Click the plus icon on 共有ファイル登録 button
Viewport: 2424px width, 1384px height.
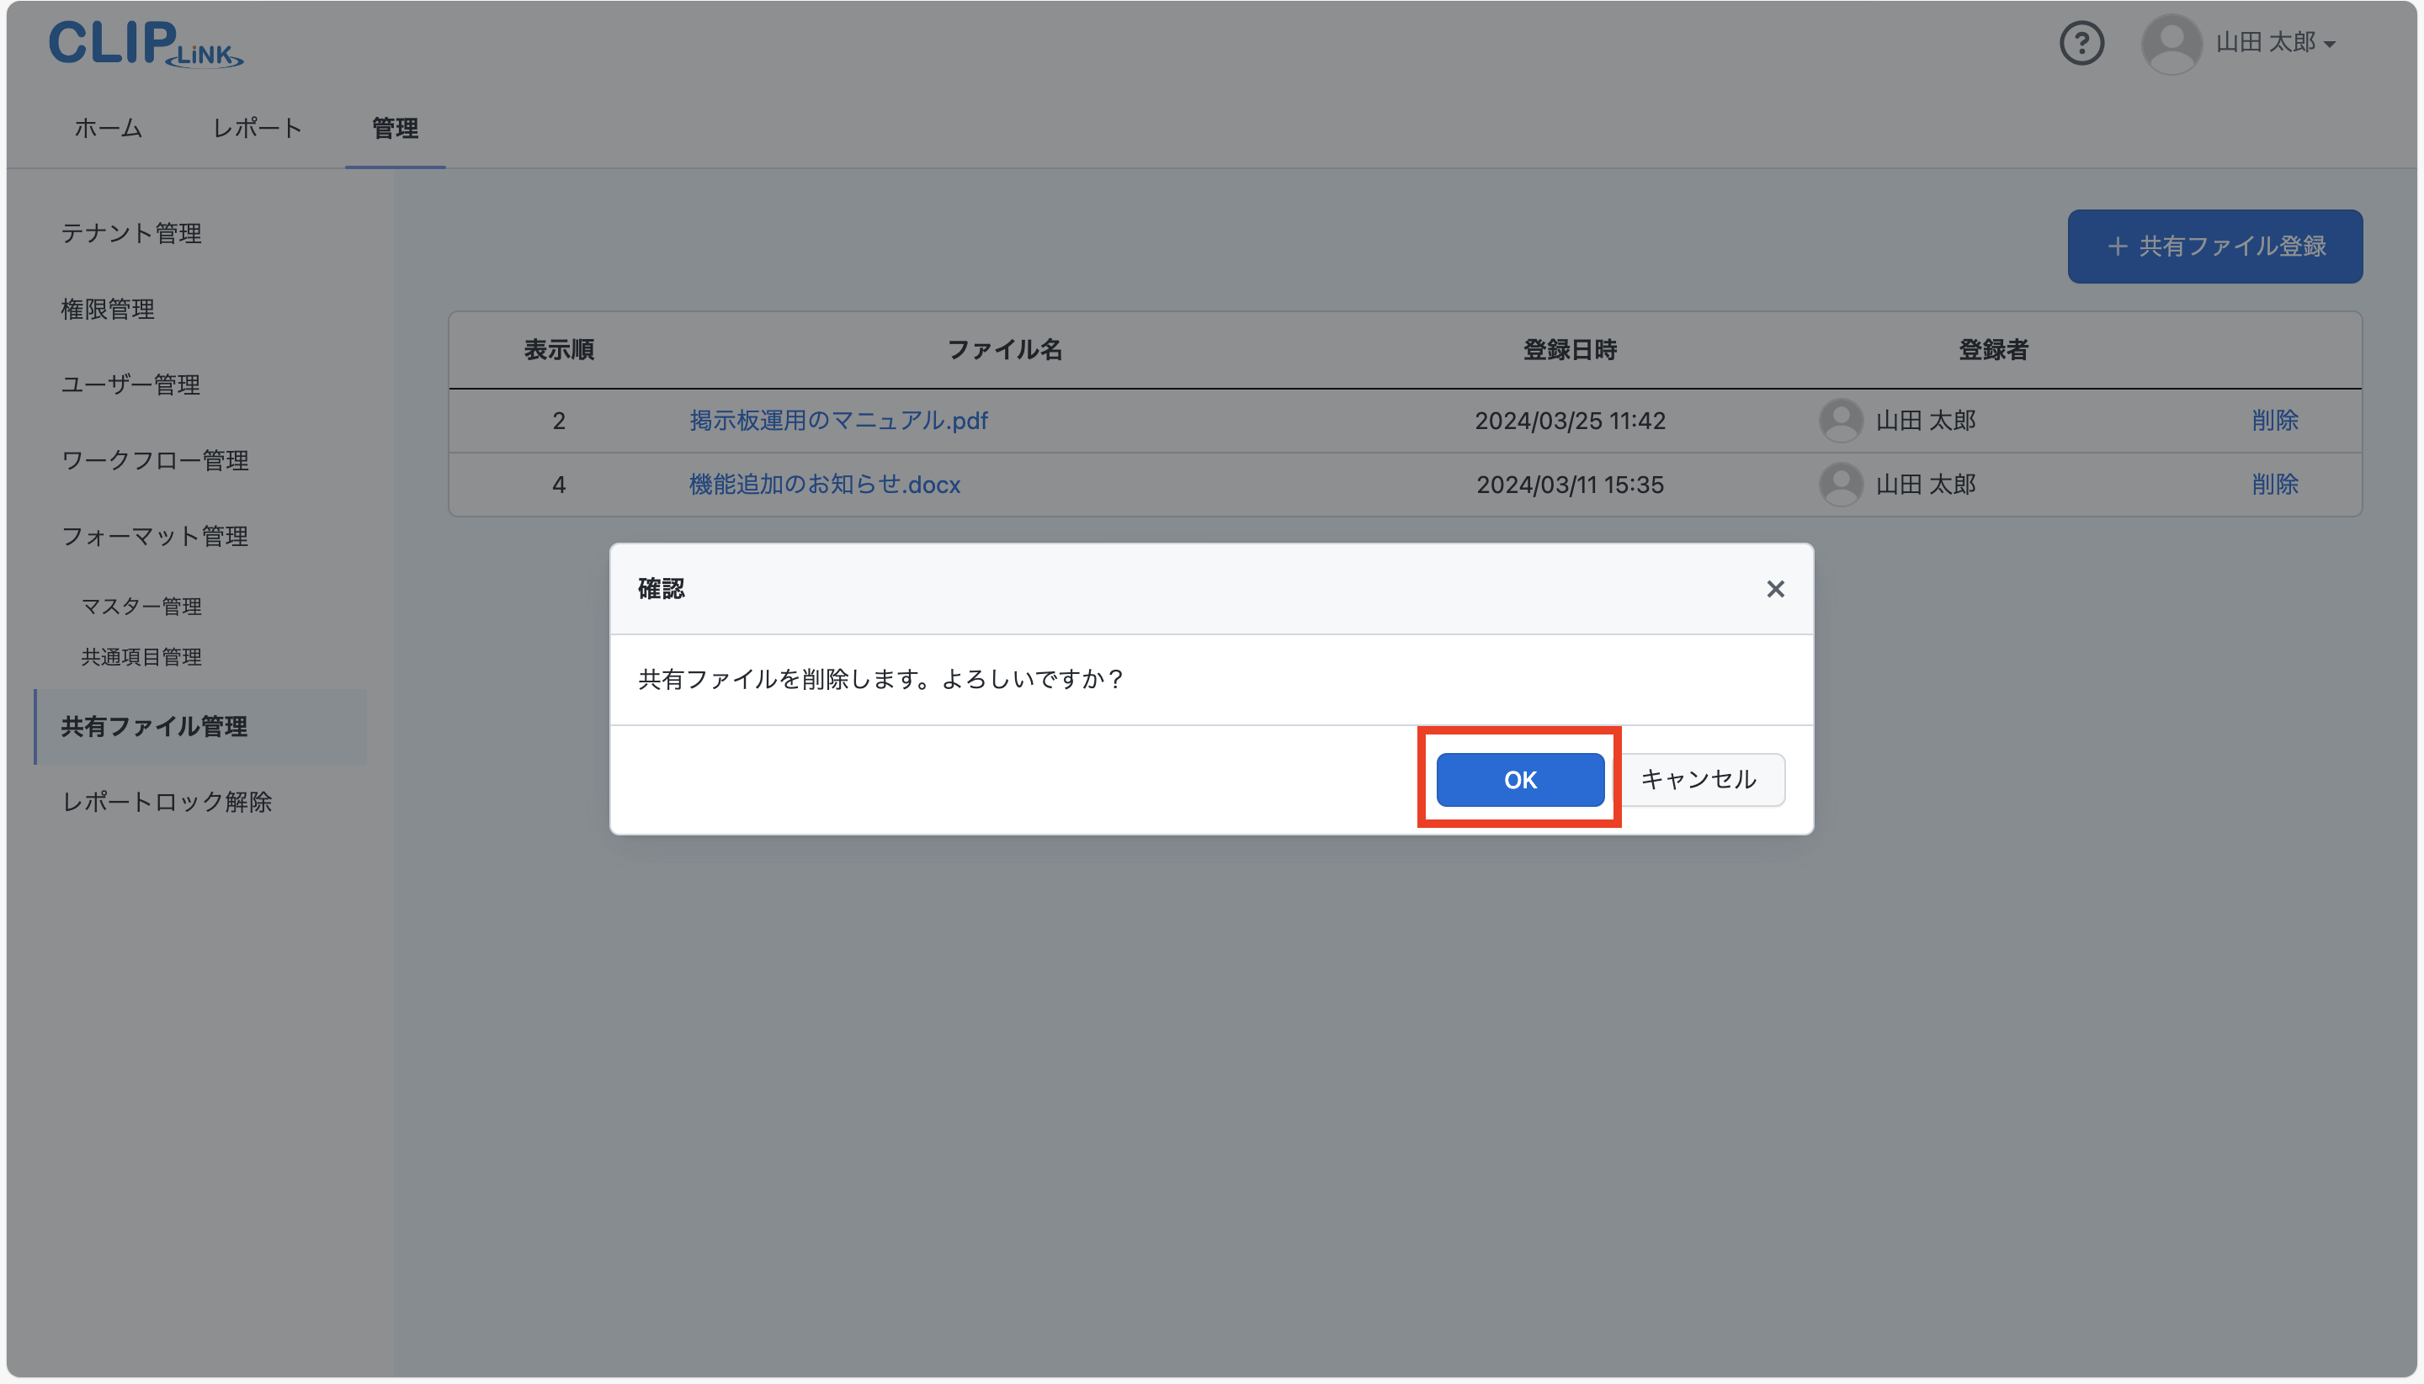pos(2117,247)
